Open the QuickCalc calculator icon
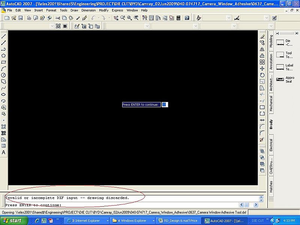The width and height of the screenshot is (300, 225). click(178, 18)
